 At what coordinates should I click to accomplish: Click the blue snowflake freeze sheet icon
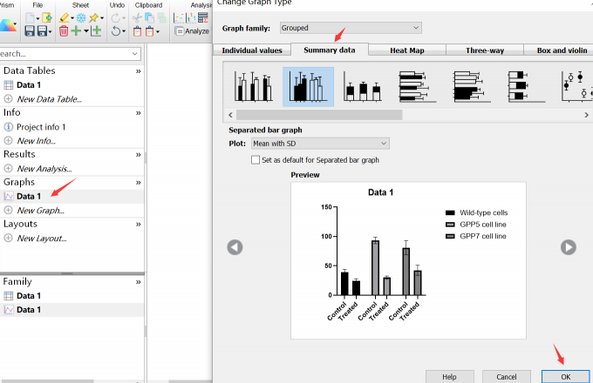(81, 17)
